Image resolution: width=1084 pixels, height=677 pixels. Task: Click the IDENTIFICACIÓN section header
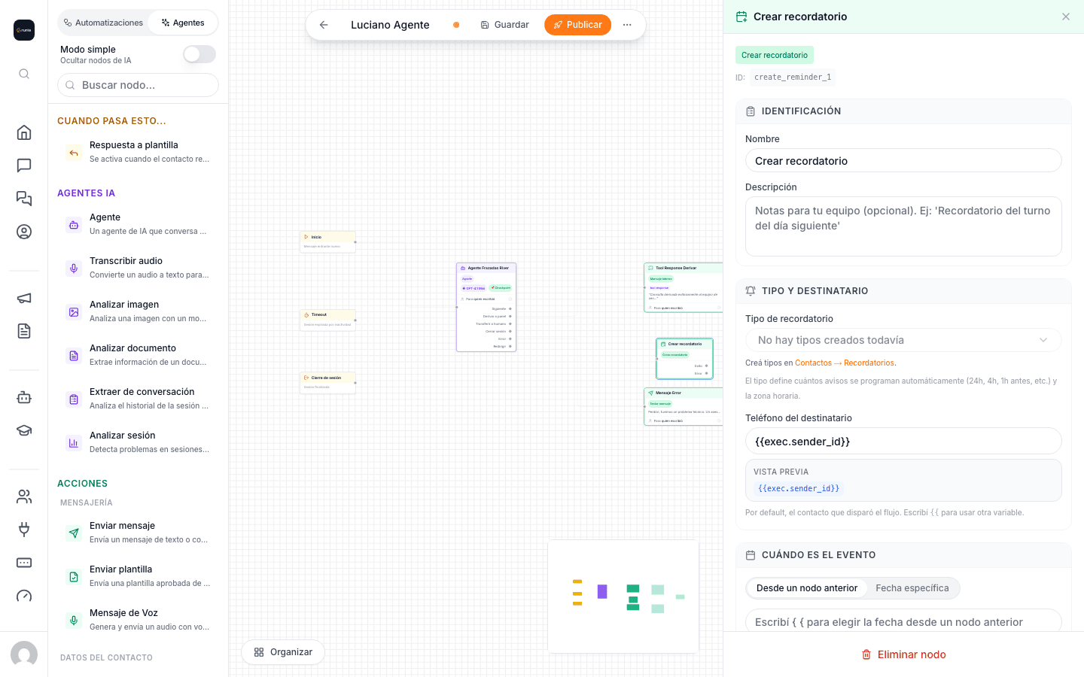[x=903, y=111]
